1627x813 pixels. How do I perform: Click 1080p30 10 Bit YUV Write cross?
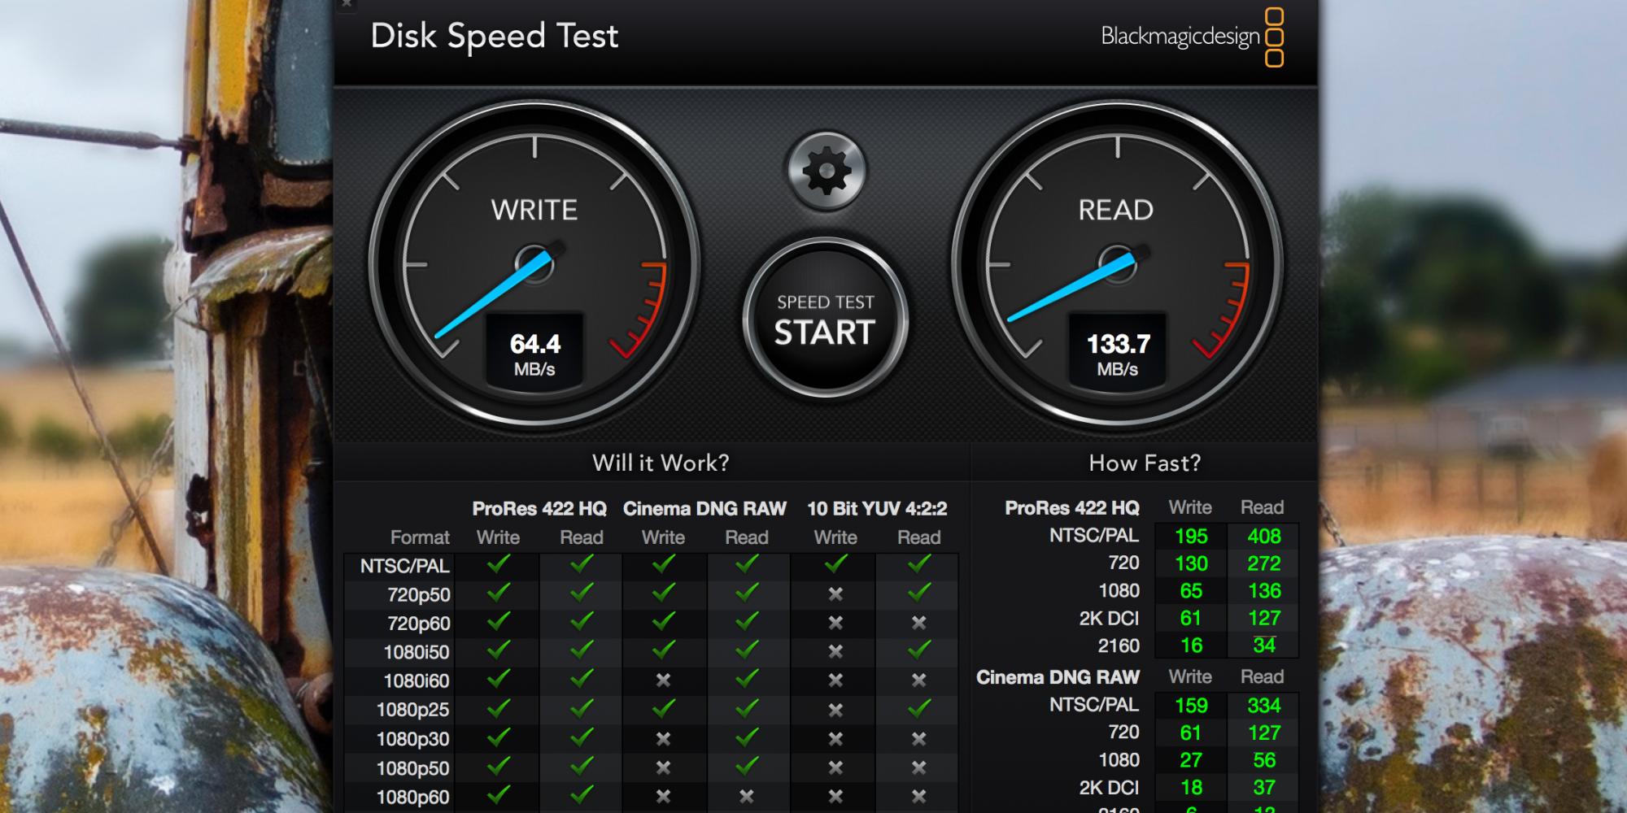click(x=835, y=739)
